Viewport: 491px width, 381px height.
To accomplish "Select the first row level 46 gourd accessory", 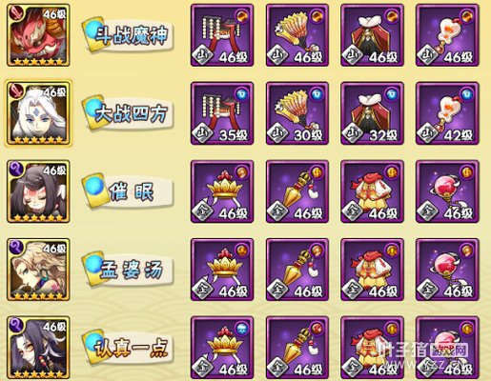I will 447,35.
